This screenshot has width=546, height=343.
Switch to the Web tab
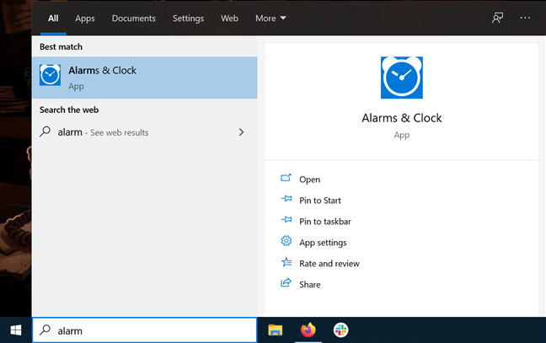tap(229, 18)
